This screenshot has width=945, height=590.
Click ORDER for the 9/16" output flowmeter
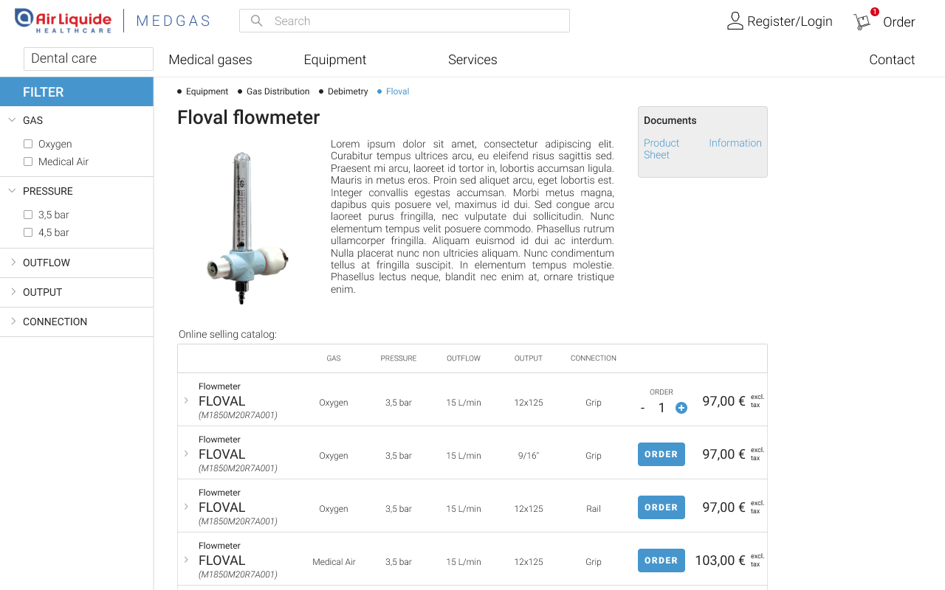point(661,454)
